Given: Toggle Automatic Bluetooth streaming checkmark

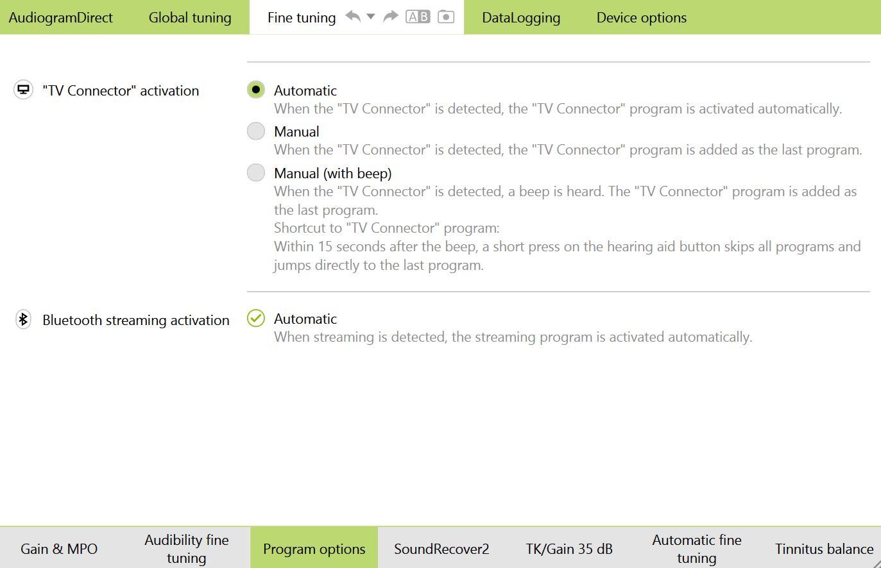Looking at the screenshot, I should tap(256, 318).
